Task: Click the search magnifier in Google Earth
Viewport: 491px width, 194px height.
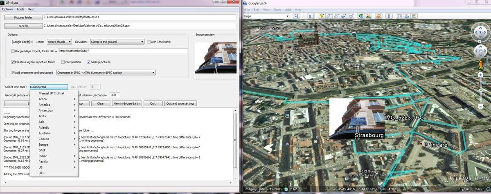Action: [x=296, y=16]
